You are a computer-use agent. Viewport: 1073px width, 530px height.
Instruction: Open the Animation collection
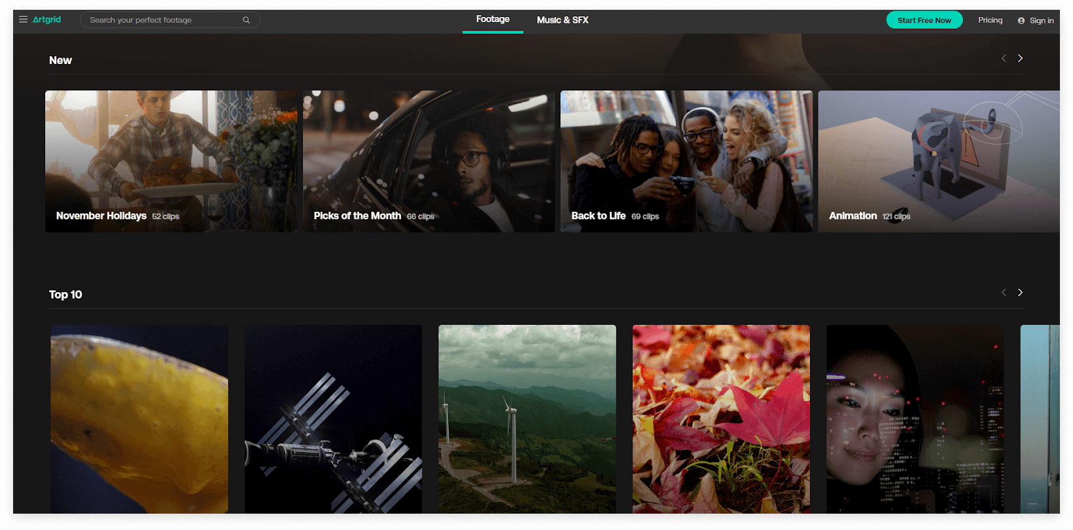(938, 161)
